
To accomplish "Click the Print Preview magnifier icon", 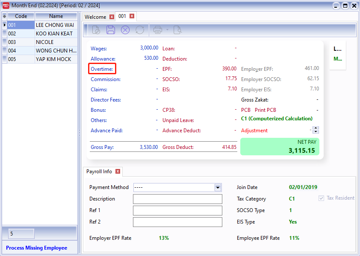I will (177, 30).
